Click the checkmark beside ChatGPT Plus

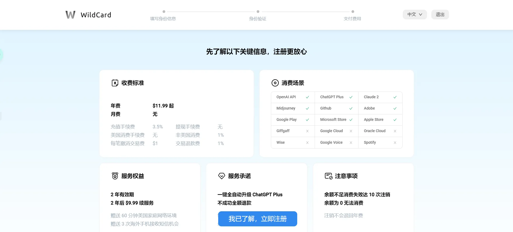(351, 97)
